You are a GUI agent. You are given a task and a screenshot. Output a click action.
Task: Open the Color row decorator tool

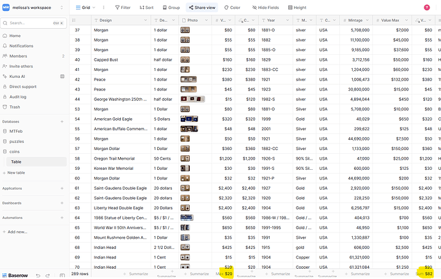click(232, 8)
